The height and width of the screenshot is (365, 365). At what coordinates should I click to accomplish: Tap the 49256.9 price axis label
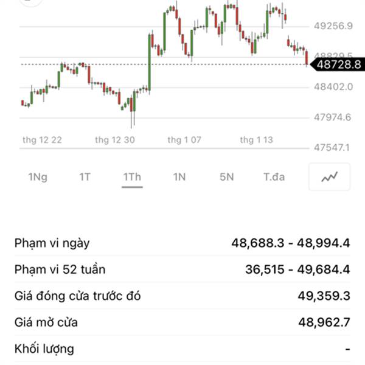[333, 26]
